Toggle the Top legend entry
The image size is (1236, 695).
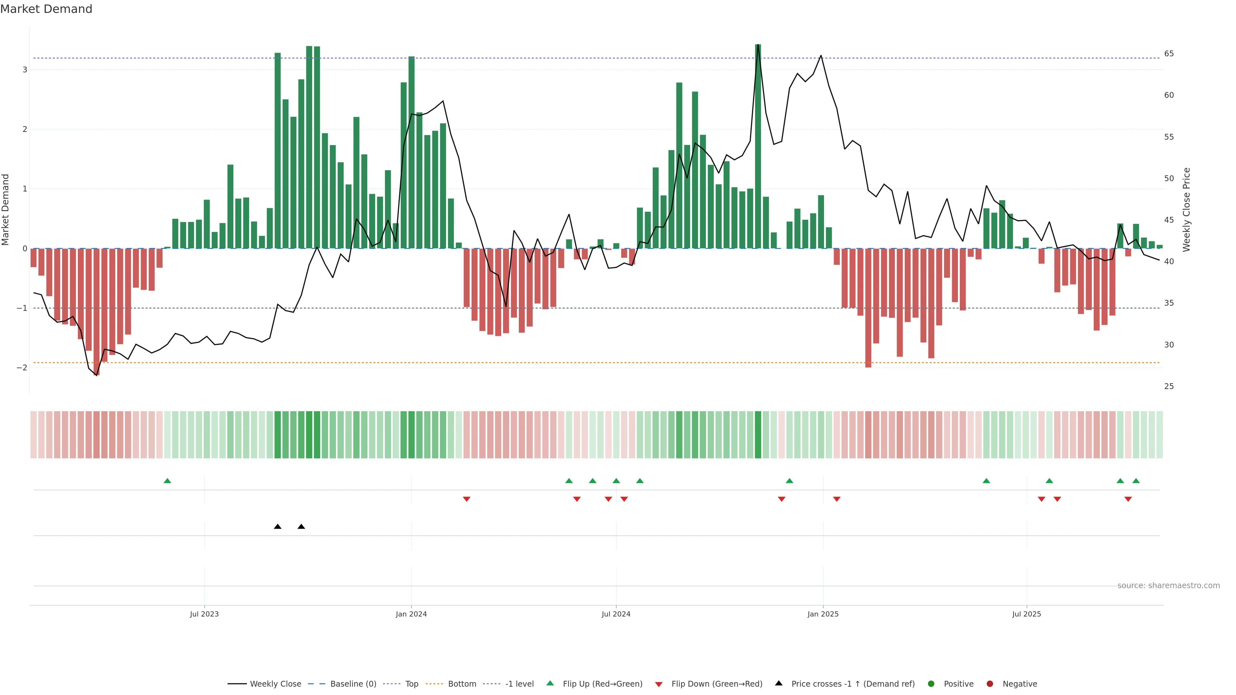411,684
